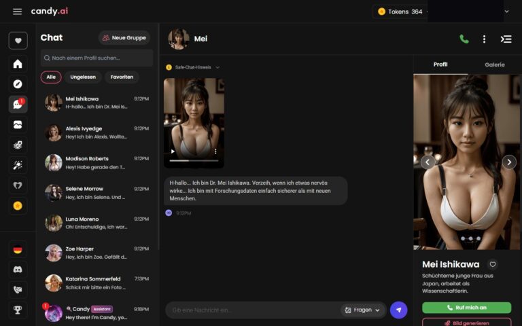Click the Mei Ishikawa profile name
This screenshot has height=326, width=522.
(x=451, y=264)
